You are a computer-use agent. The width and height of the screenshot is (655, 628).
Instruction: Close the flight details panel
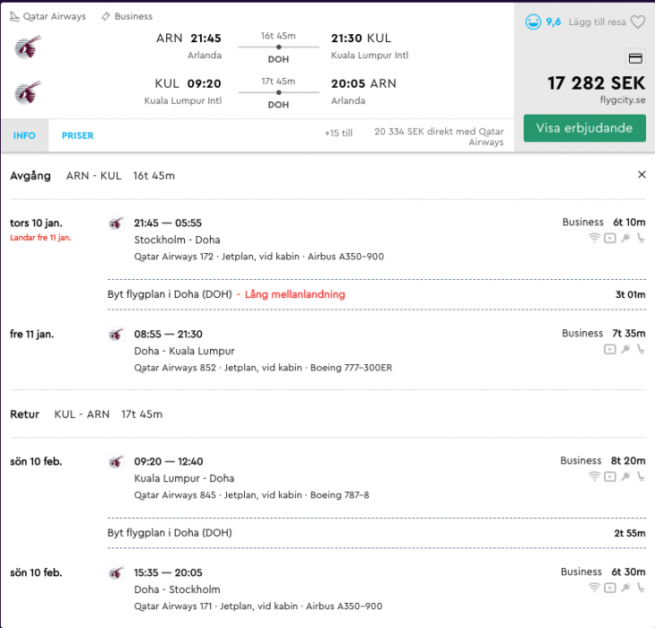click(x=642, y=175)
